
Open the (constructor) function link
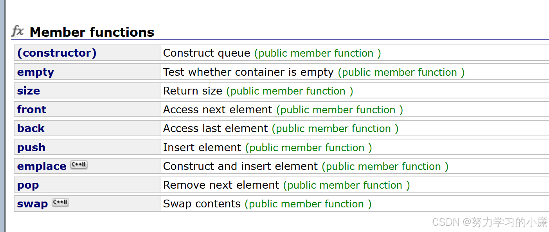(57, 53)
